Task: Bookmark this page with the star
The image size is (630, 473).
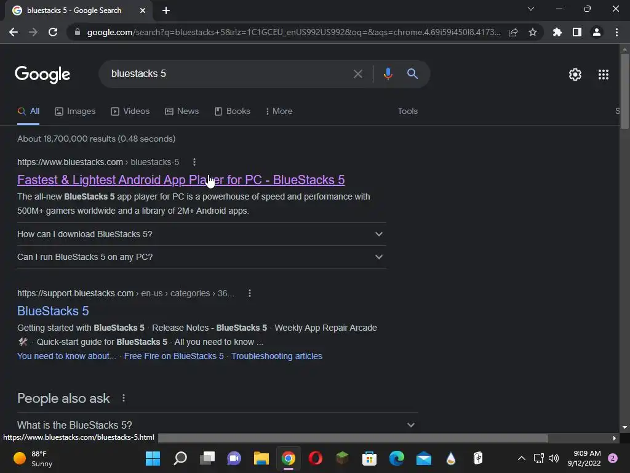Action: (x=533, y=32)
